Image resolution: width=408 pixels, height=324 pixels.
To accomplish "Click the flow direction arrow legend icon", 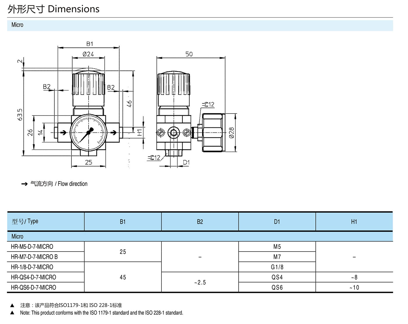I will tap(24, 184).
